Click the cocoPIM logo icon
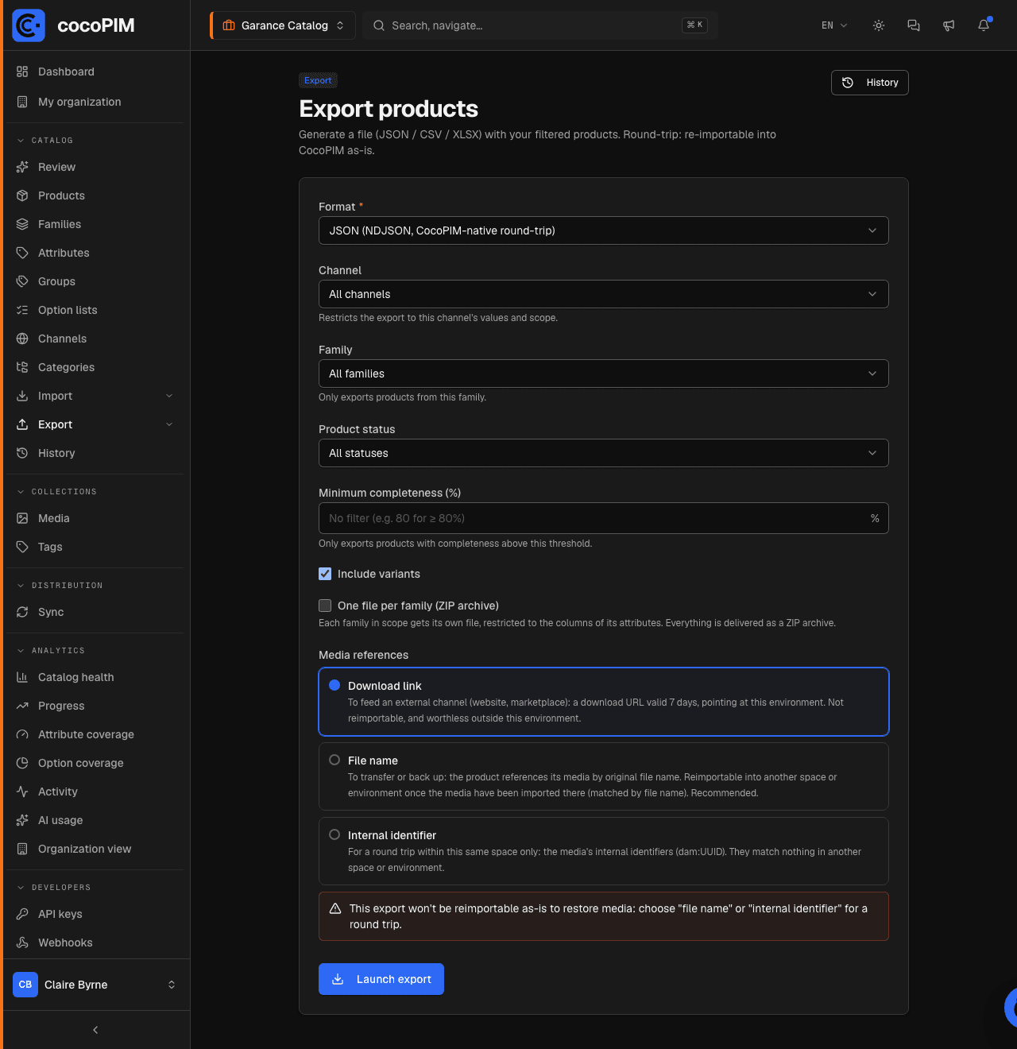The image size is (1017, 1049). 29,25
